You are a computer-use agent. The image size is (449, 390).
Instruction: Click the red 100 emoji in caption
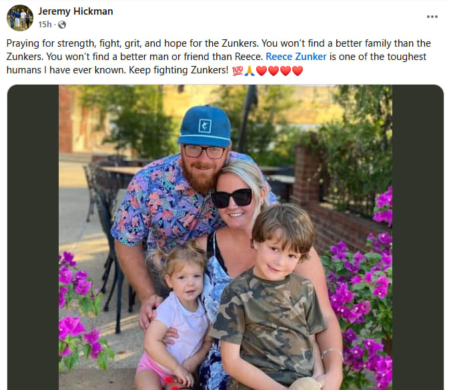click(x=238, y=71)
